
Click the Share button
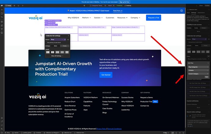coord(201,5)
